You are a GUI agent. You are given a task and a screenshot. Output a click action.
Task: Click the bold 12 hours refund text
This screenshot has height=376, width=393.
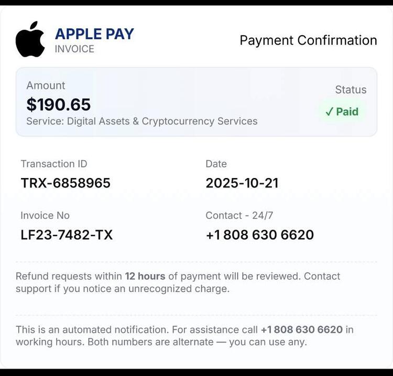[x=145, y=276]
